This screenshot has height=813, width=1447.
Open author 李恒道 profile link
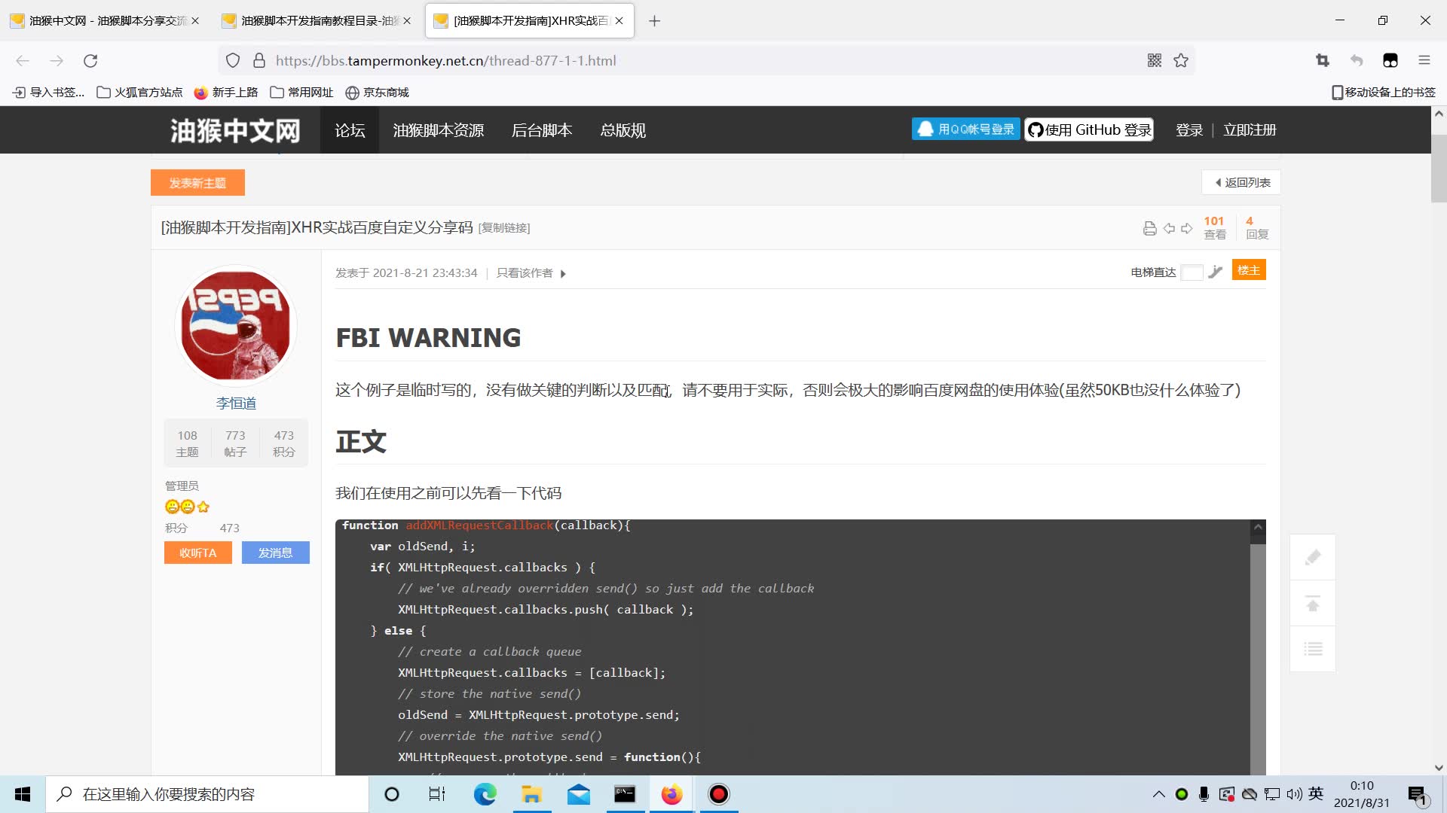[236, 403]
